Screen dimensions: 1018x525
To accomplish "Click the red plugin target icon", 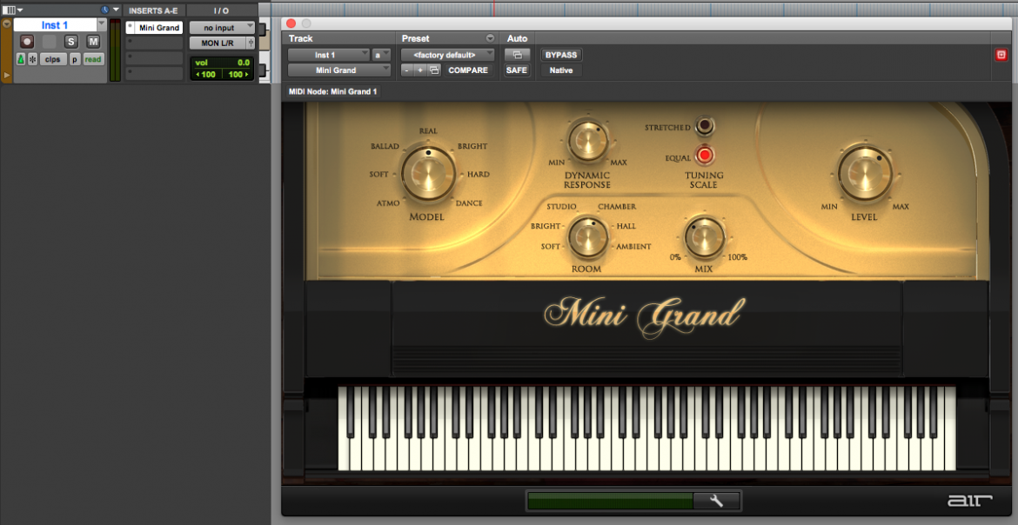I will coord(1001,54).
